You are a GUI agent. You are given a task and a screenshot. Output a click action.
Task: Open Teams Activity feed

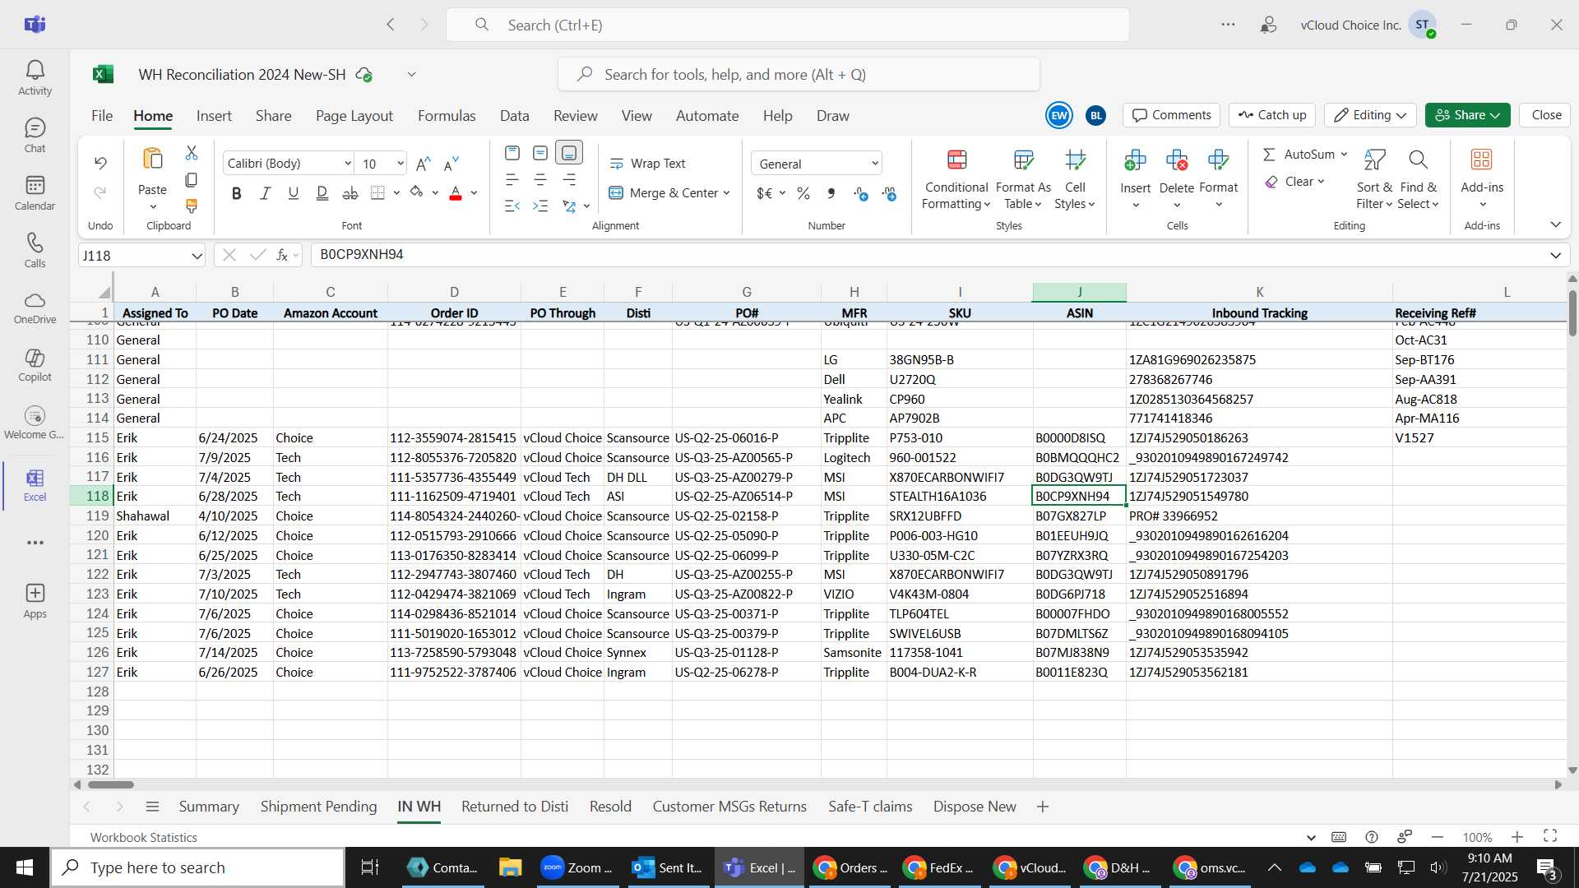(35, 78)
